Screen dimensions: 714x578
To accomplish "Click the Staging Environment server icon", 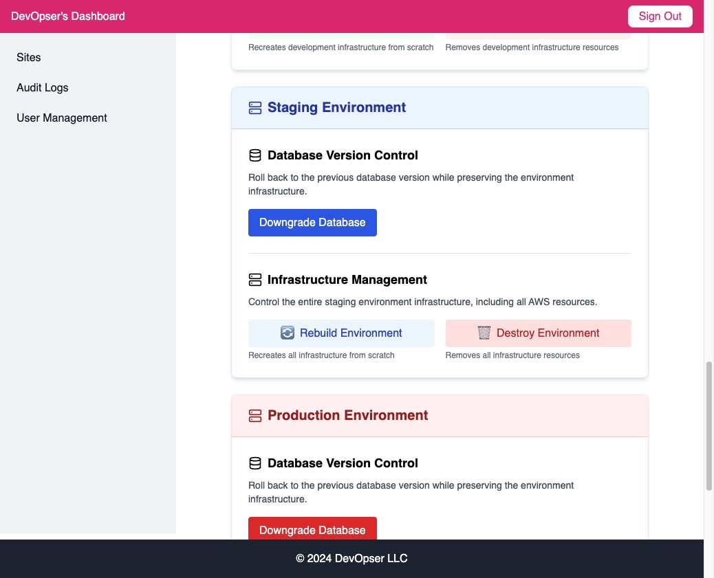I will pos(255,108).
